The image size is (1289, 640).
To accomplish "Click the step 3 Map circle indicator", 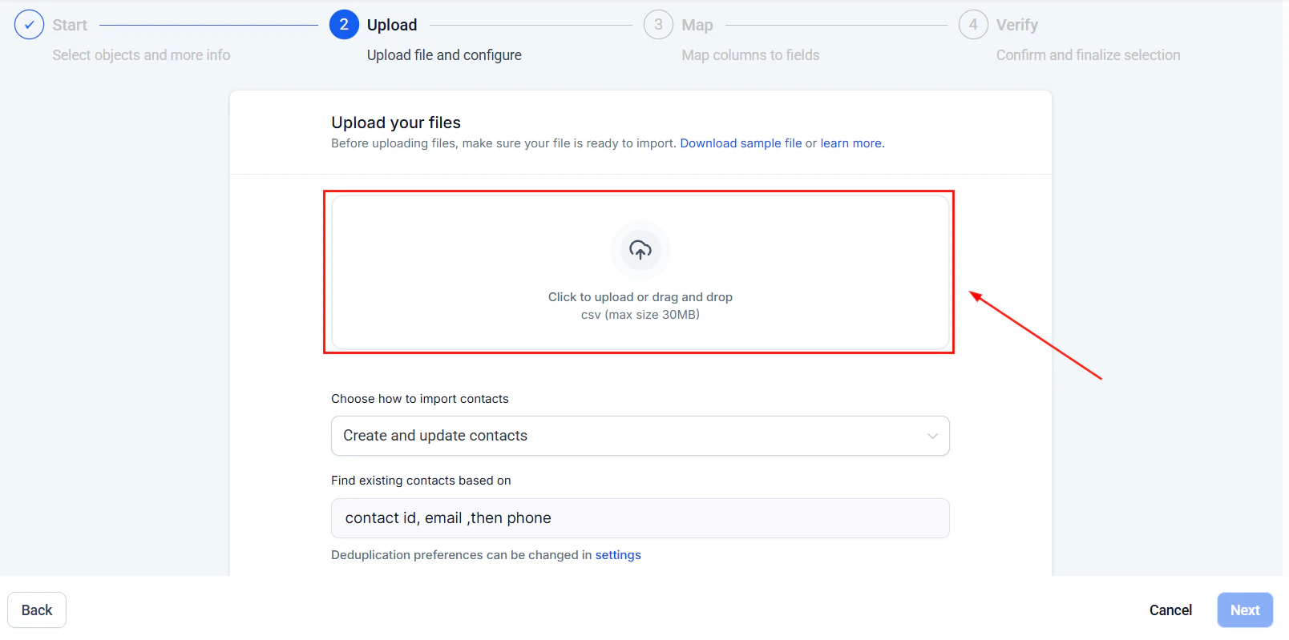I will pyautogui.click(x=658, y=24).
